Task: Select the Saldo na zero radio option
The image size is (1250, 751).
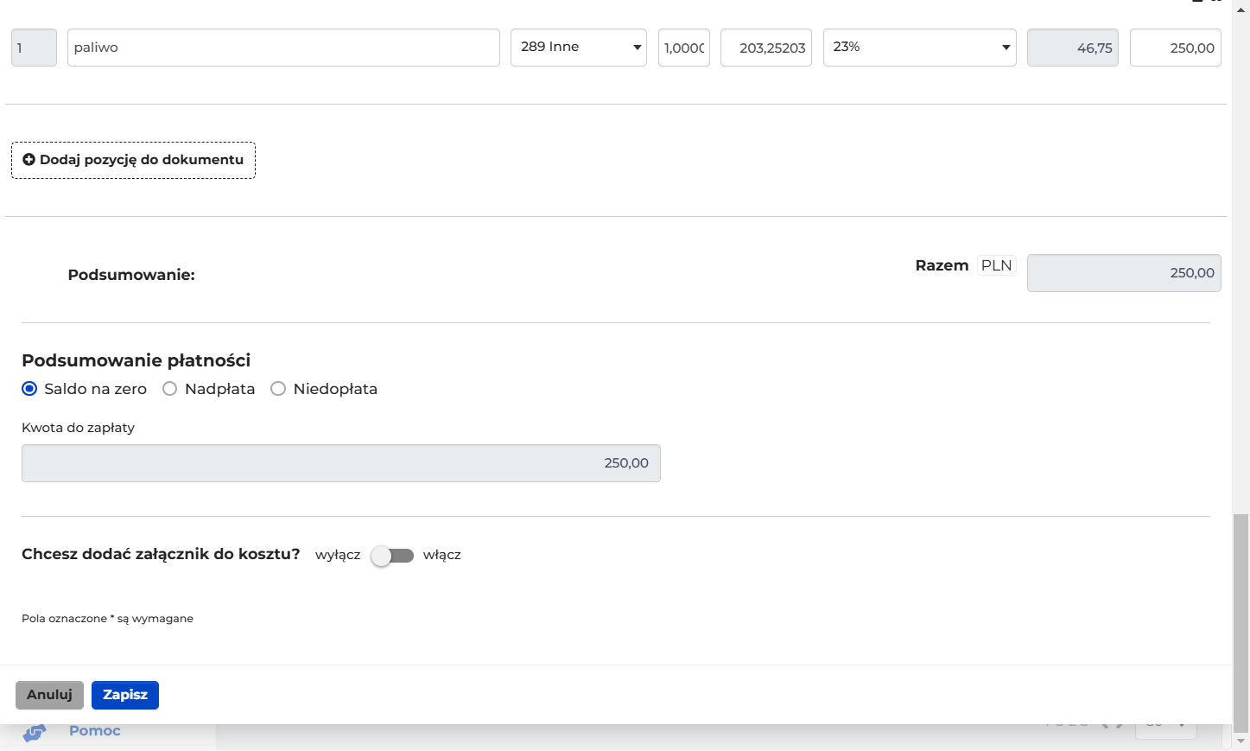Action: coord(29,389)
